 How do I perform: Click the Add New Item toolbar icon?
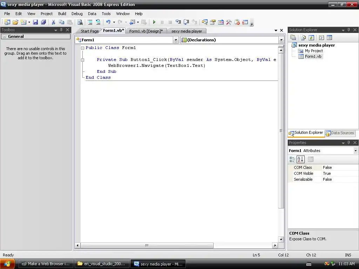(x=23, y=22)
